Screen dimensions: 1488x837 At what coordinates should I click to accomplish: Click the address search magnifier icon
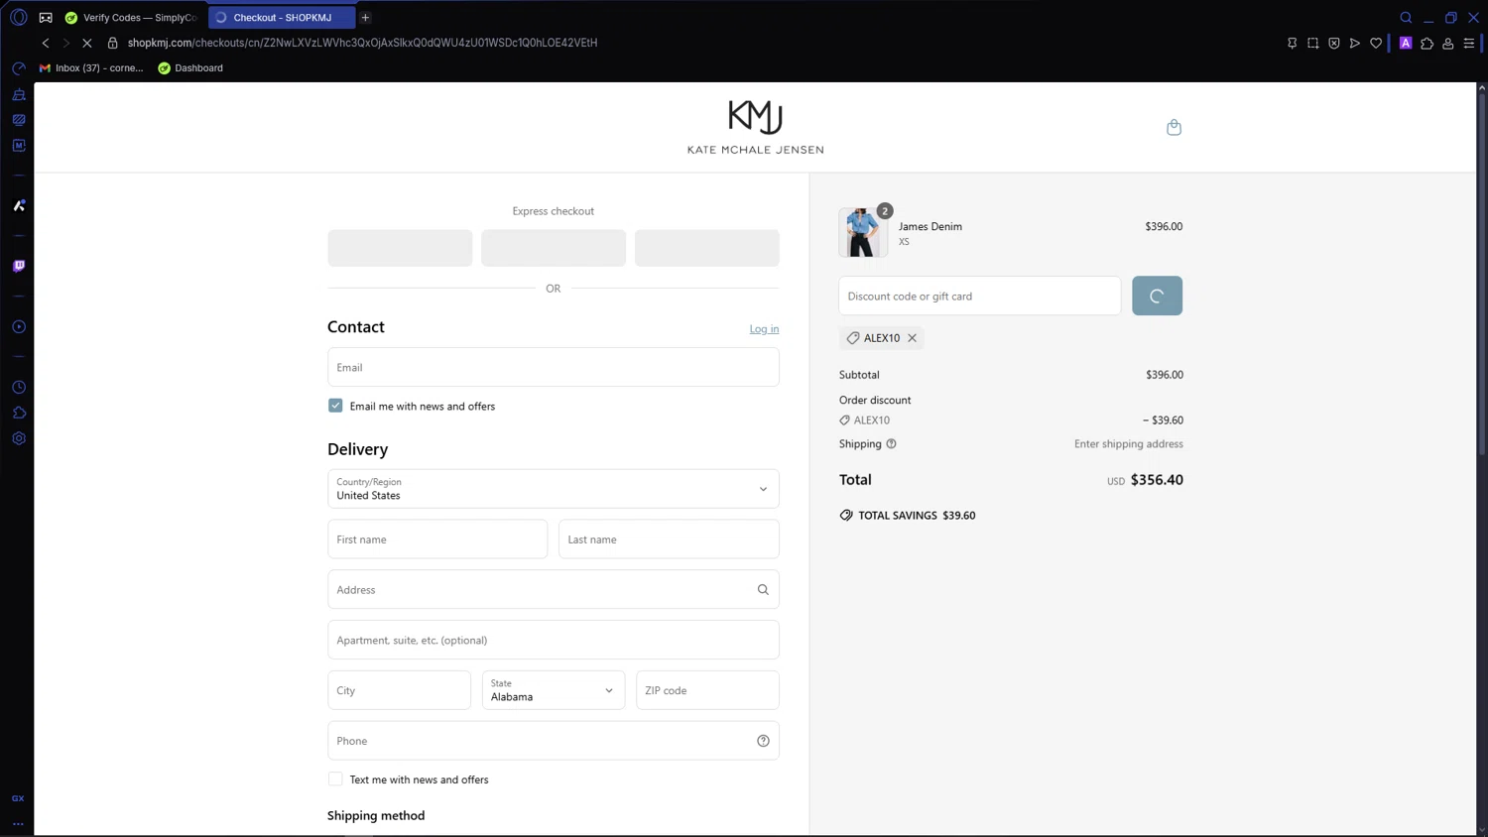click(x=763, y=590)
